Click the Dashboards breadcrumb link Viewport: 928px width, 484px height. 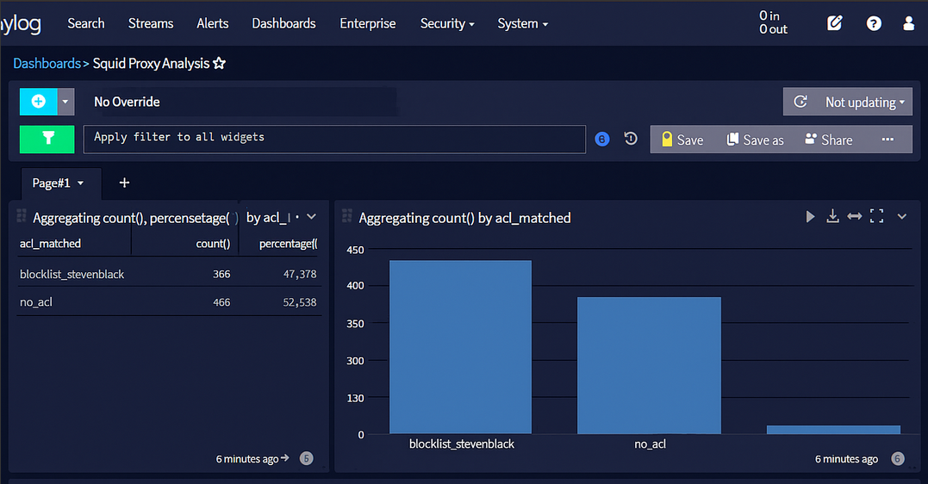47,64
